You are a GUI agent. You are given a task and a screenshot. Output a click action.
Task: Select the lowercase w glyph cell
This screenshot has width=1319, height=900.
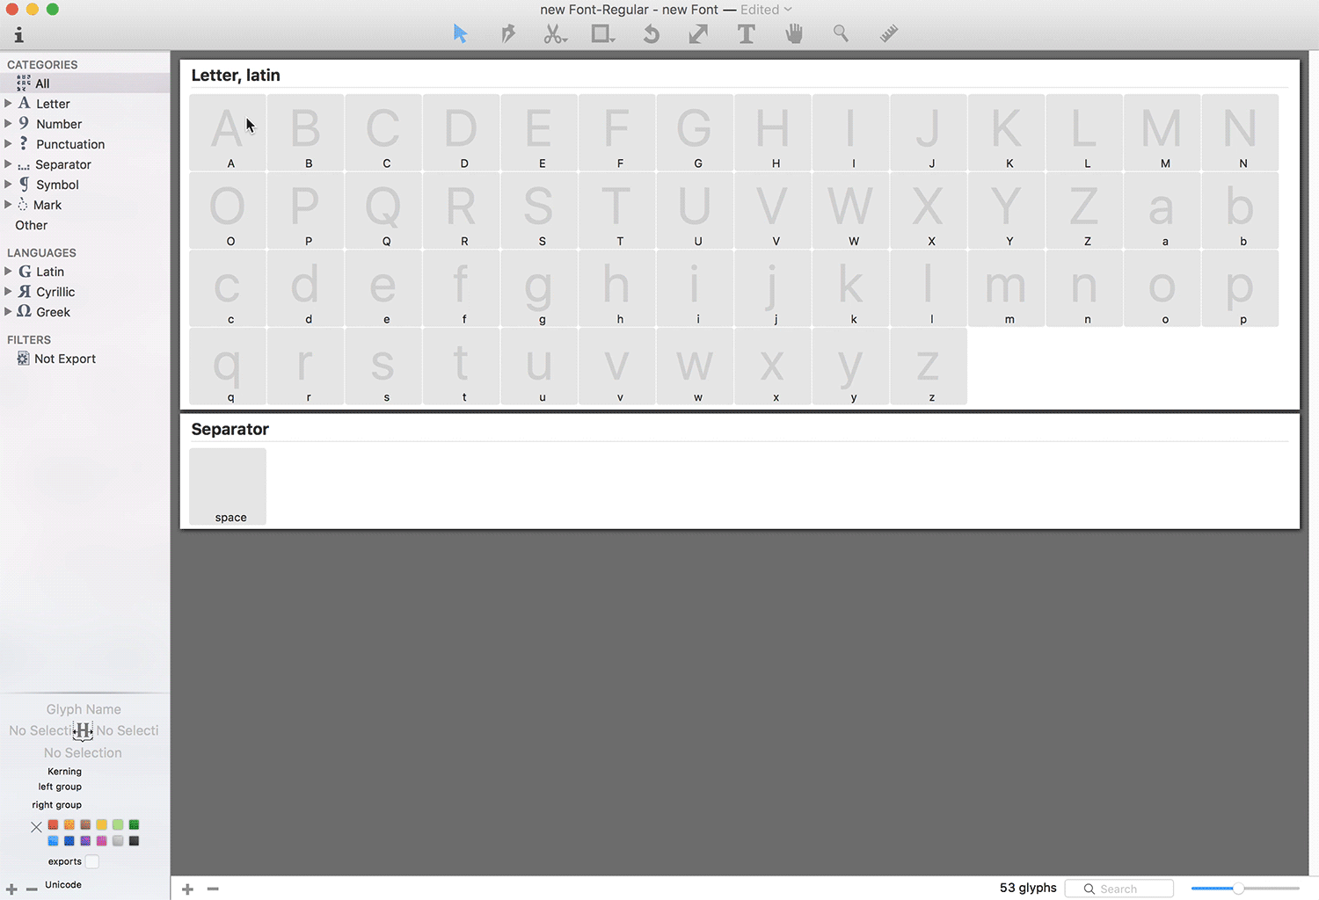695,367
